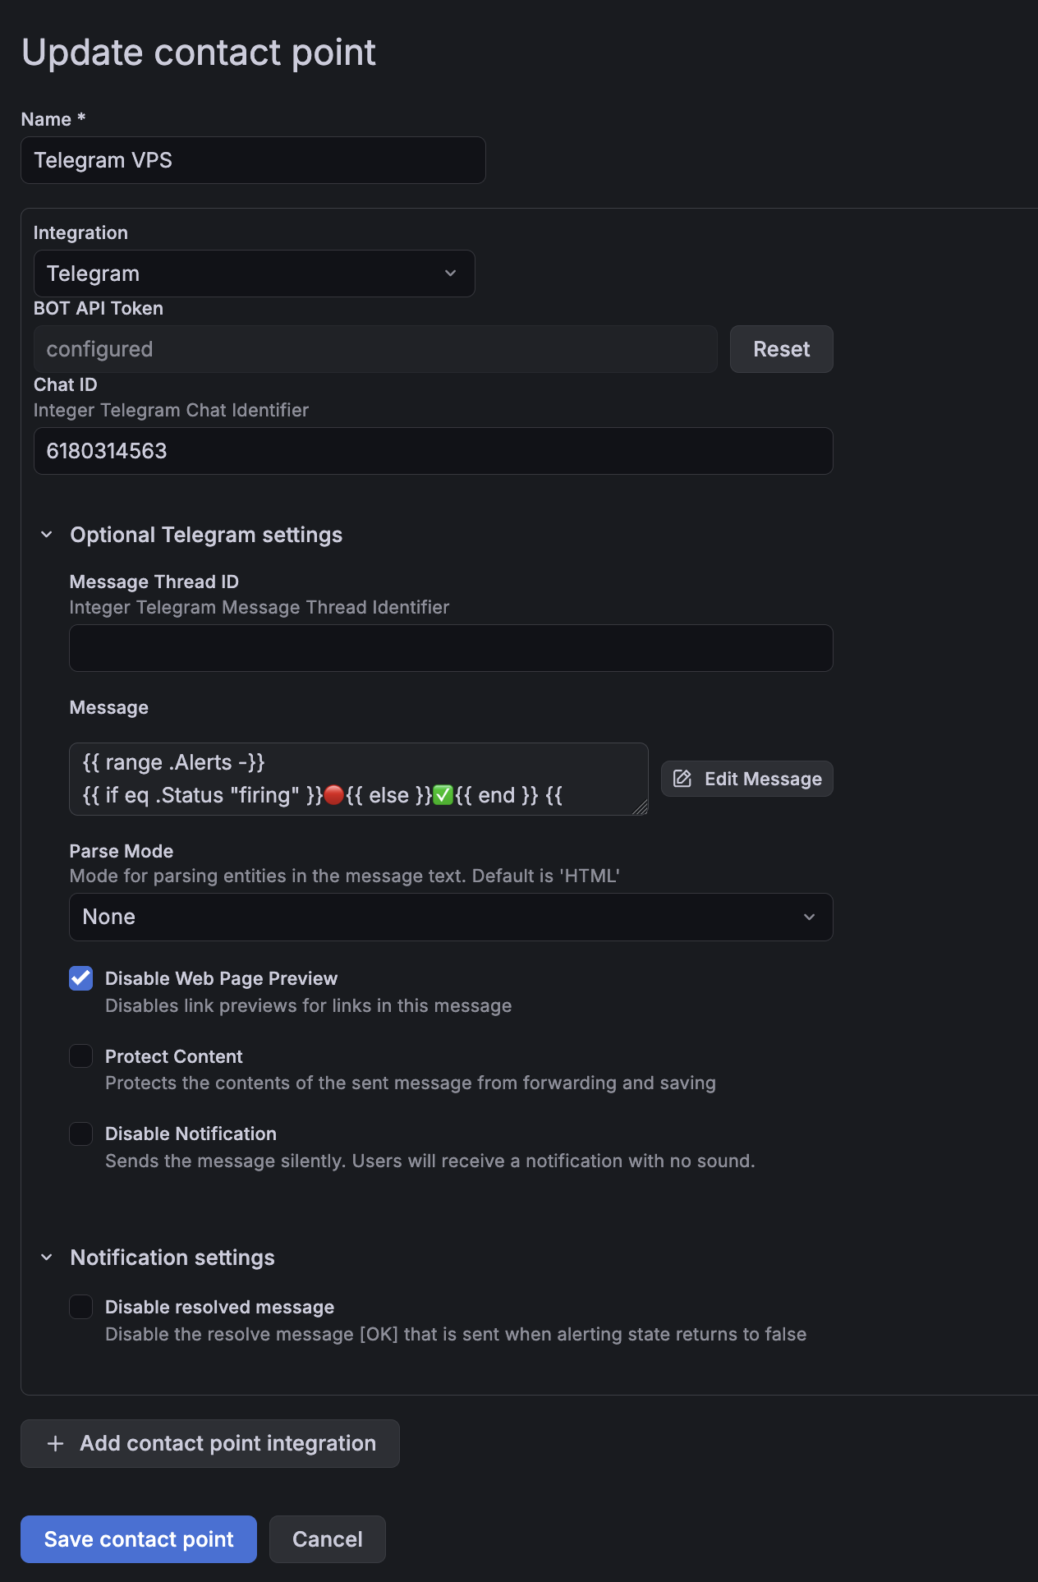Viewport: 1038px width, 1582px height.
Task: Click inside the Message template textarea
Action: click(359, 779)
